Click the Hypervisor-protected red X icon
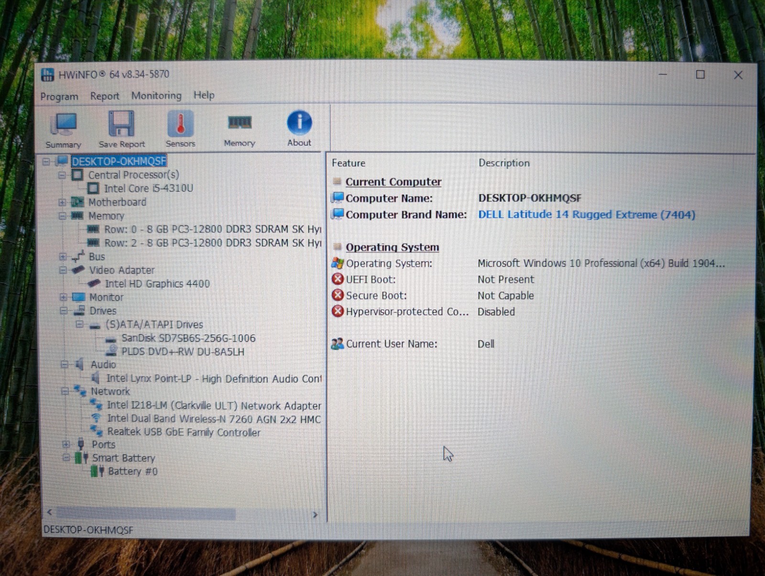Viewport: 765px width, 576px height. [x=338, y=311]
